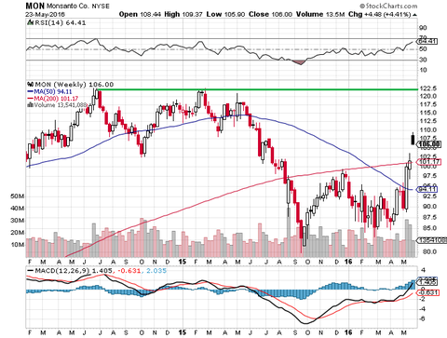447x338 pixels.
Task: Click the green horizontal resistance line at 122.5
Action: pos(258,89)
